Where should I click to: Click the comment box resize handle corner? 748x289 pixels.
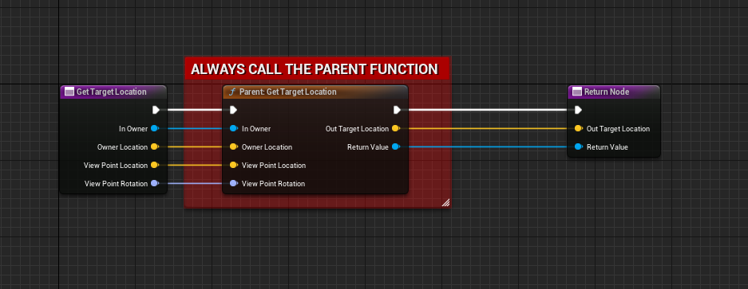[x=445, y=203]
